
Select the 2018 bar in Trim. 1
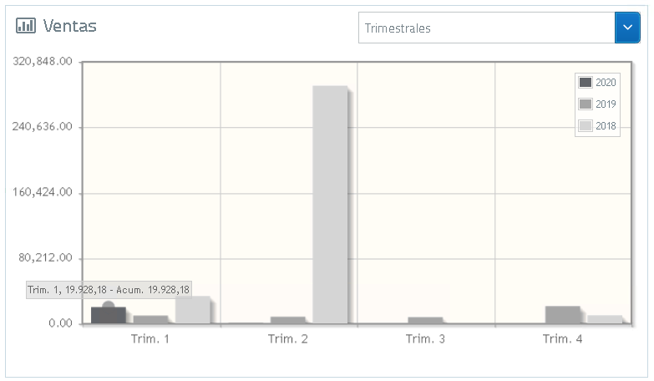tap(193, 310)
